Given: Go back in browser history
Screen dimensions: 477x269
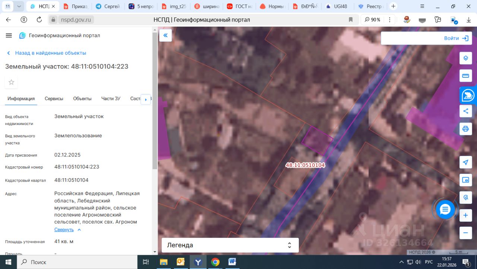Looking at the screenshot, I should point(9,20).
